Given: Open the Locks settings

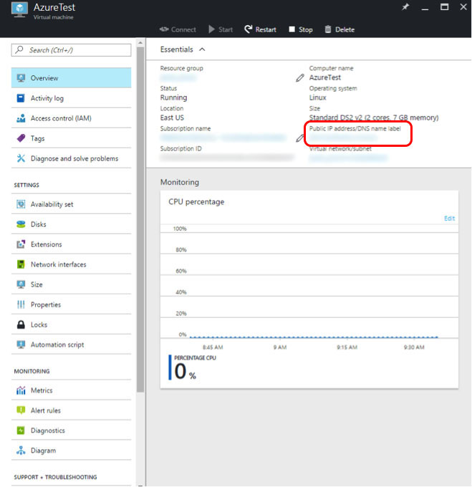Looking at the screenshot, I should pyautogui.click(x=71, y=324).
